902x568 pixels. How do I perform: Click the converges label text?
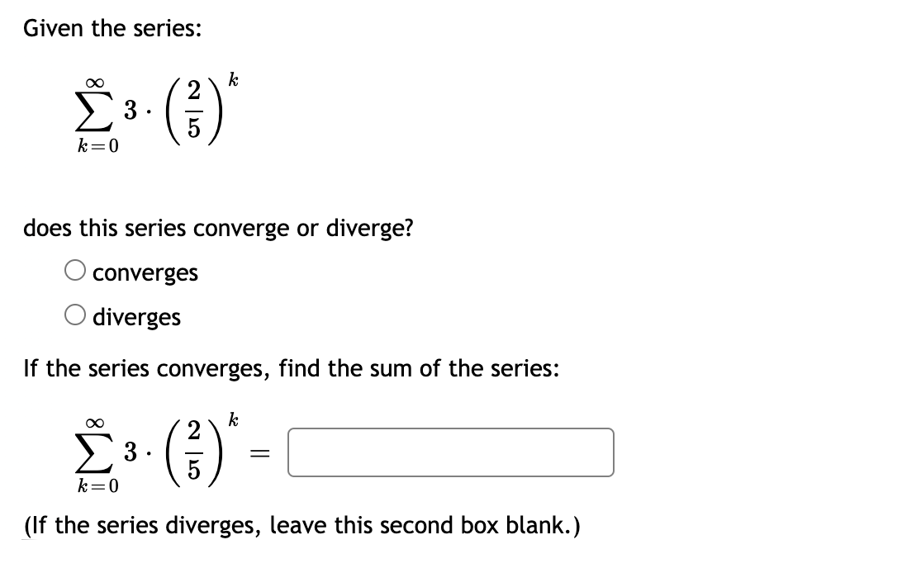145,272
